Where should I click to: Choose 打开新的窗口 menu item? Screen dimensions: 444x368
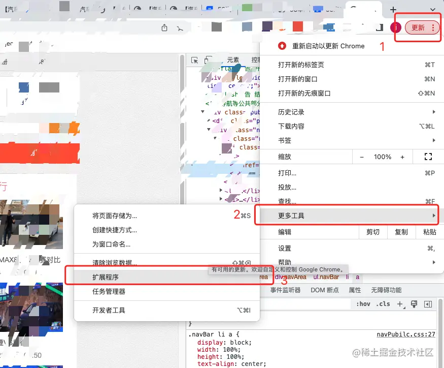(x=352, y=79)
